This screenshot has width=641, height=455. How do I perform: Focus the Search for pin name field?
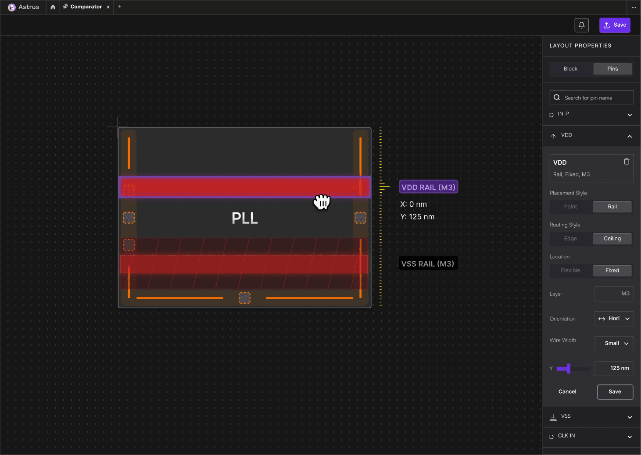click(x=591, y=98)
